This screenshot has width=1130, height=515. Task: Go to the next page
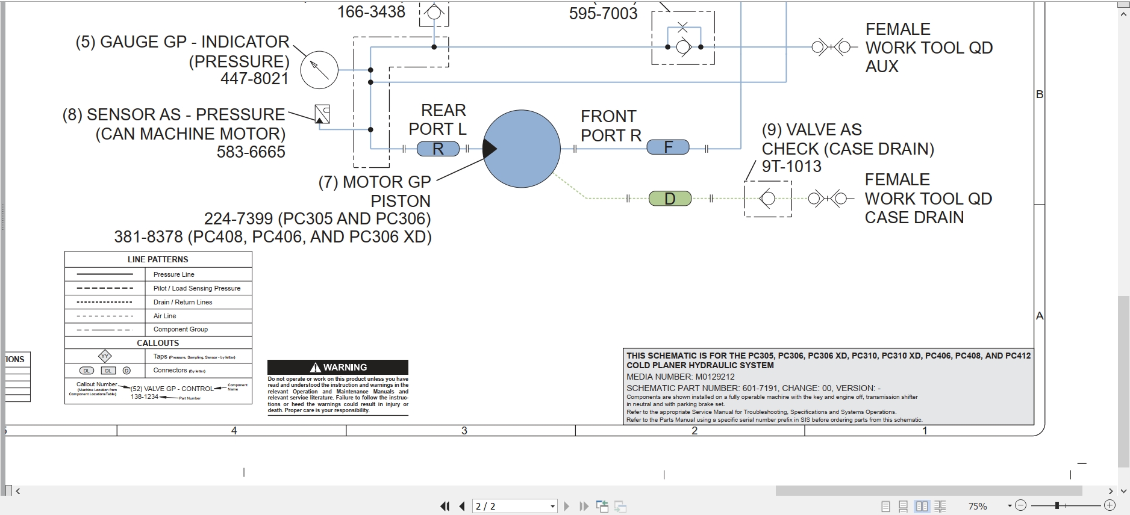(566, 507)
